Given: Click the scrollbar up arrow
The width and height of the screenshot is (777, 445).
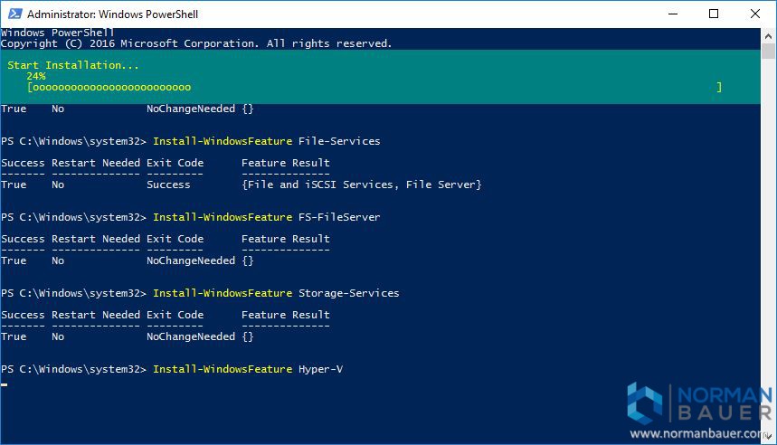Looking at the screenshot, I should click(x=768, y=36).
